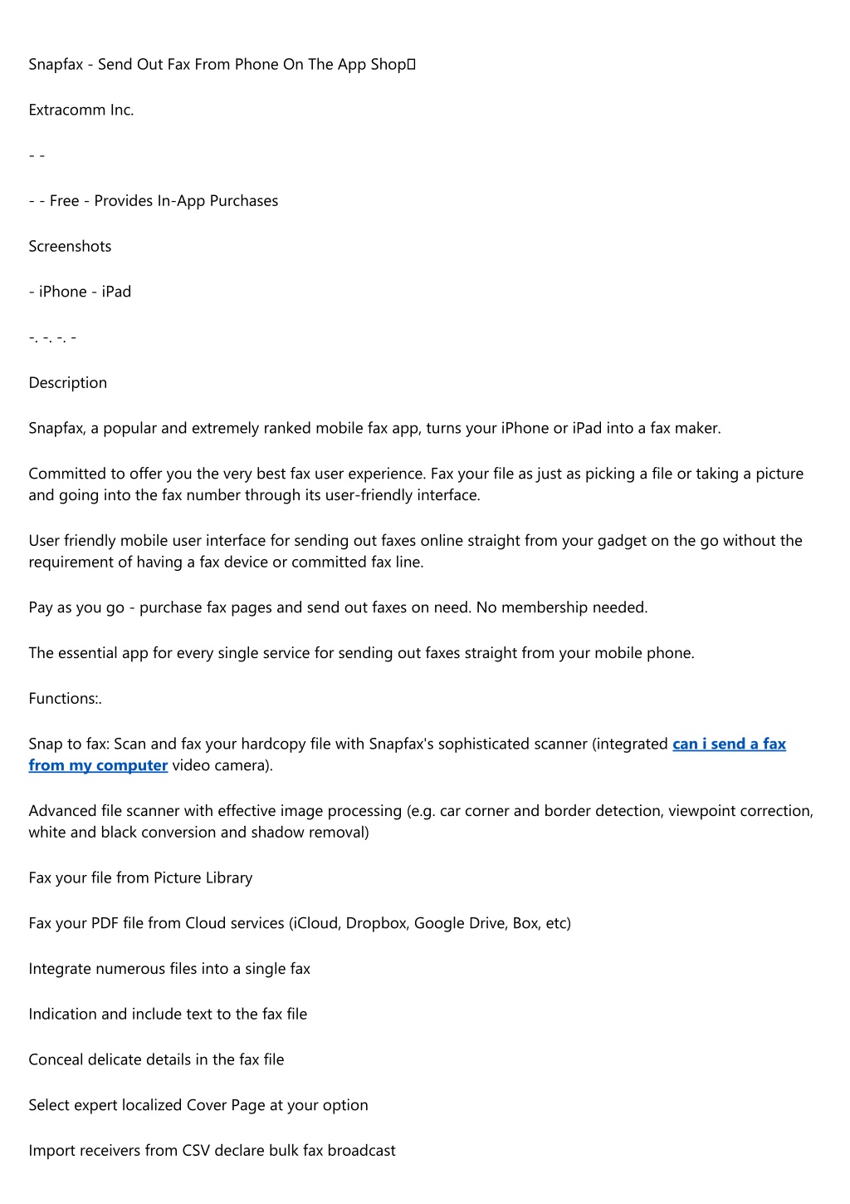Click the paragraph beginning "User friendly mobile"
The width and height of the screenshot is (850, 1204).
416,551
